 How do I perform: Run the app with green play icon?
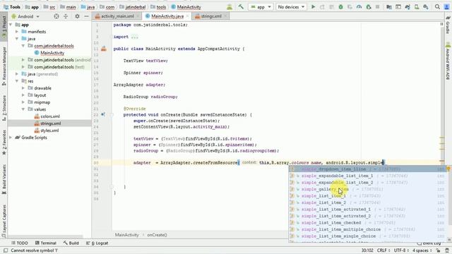(x=313, y=6)
